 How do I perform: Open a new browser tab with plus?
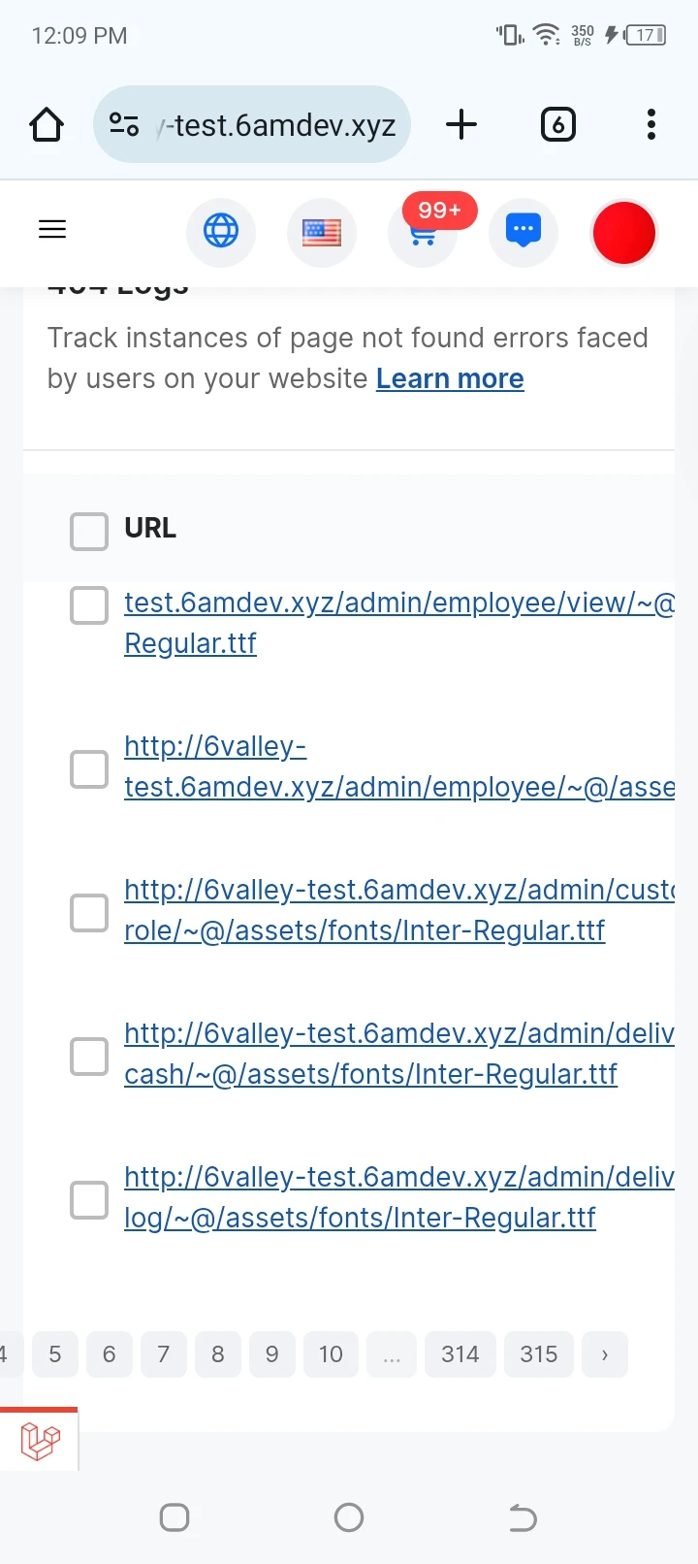461,124
